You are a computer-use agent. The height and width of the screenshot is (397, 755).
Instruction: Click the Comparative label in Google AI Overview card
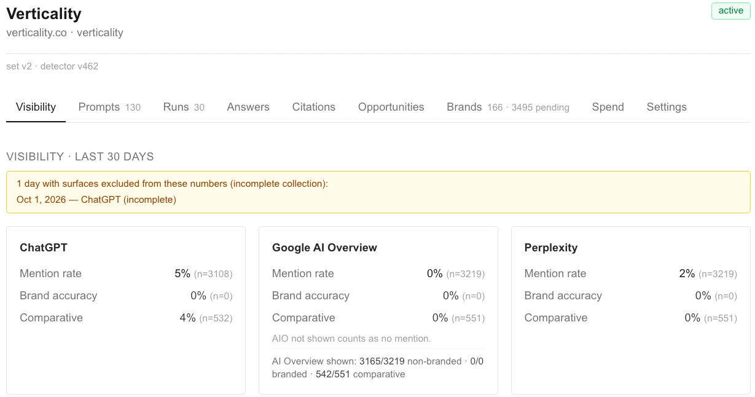[x=303, y=318]
